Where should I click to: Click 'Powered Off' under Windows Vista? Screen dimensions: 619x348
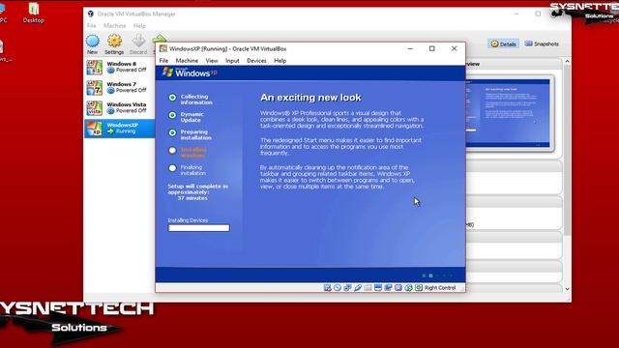click(132, 111)
